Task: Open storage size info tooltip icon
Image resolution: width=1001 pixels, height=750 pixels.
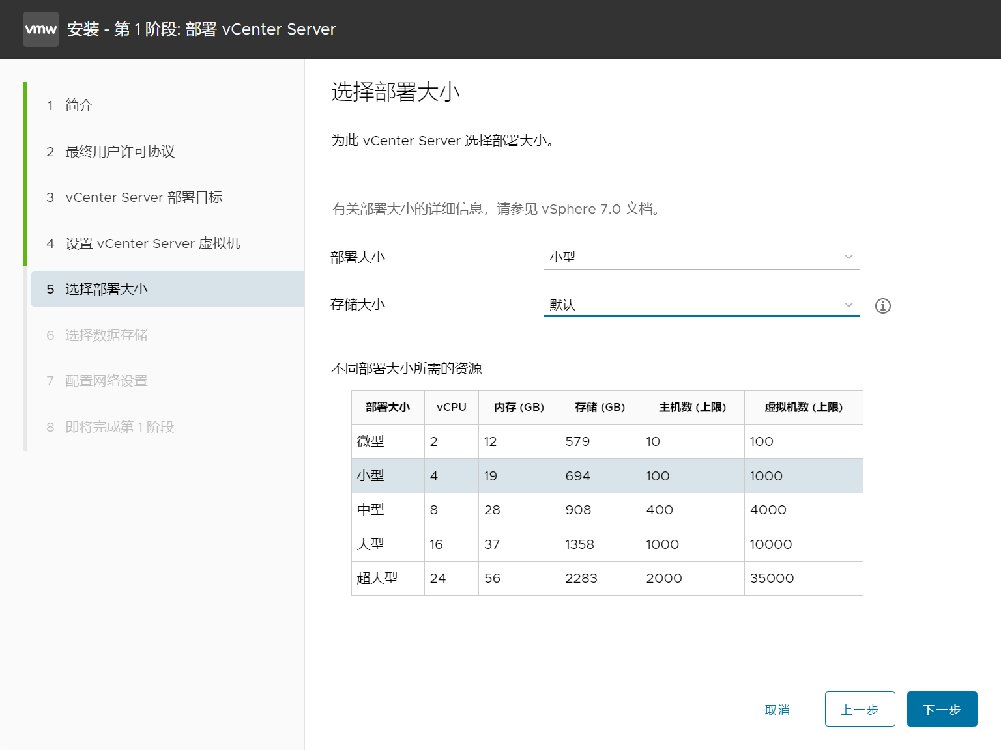Action: [x=883, y=306]
